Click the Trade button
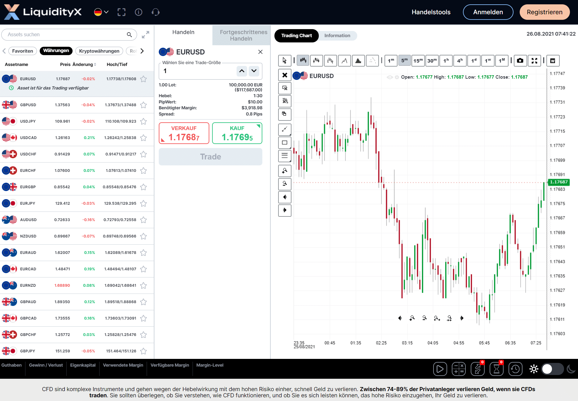Image resolution: width=578 pixels, height=401 pixels. click(x=211, y=157)
